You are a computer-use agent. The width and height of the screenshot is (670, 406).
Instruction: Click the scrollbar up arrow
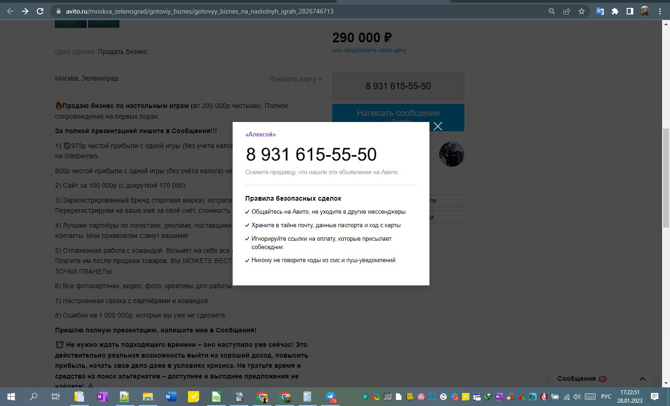coord(666,24)
